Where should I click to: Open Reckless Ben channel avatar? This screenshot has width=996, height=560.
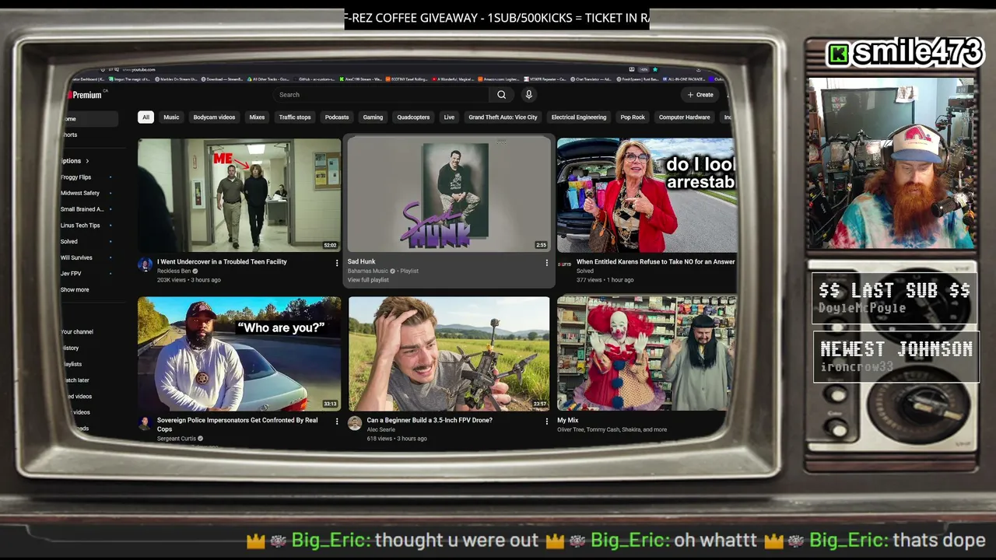pos(145,264)
